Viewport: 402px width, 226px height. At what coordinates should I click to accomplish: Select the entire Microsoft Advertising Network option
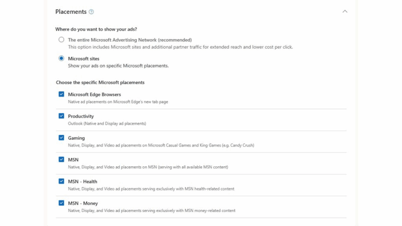click(61, 40)
